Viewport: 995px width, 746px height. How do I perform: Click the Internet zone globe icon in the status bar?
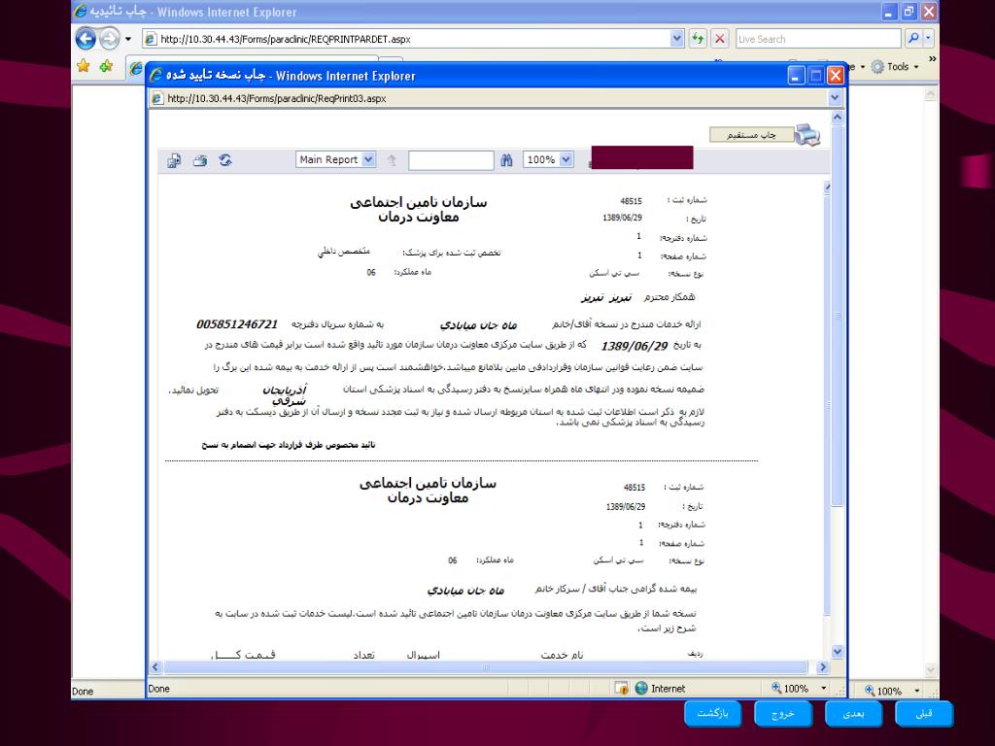click(641, 689)
